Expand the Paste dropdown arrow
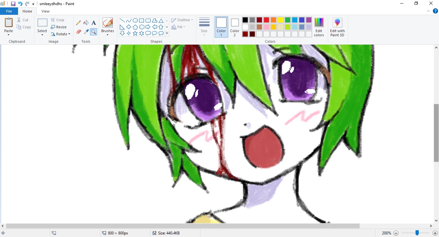Image resolution: width=439 pixels, height=237 pixels. (x=8, y=35)
